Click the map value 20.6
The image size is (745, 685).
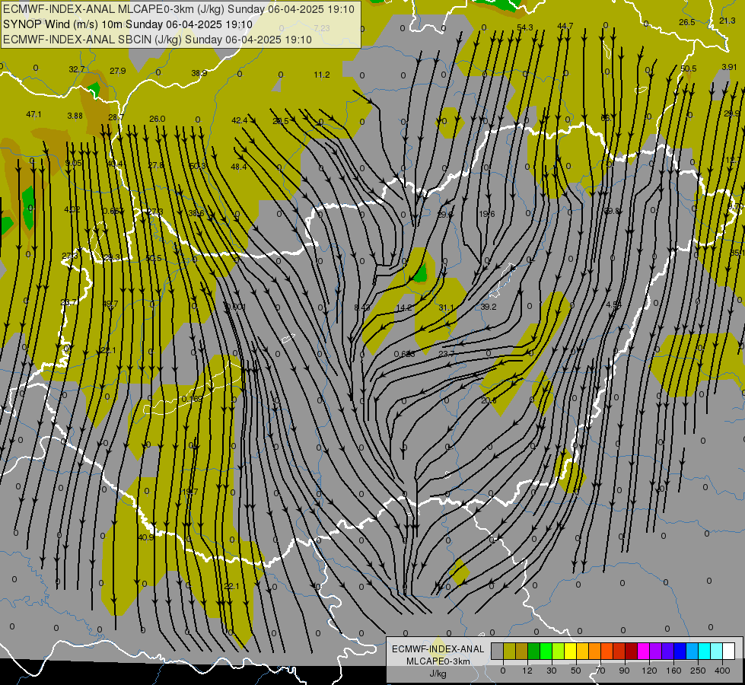tap(489, 400)
